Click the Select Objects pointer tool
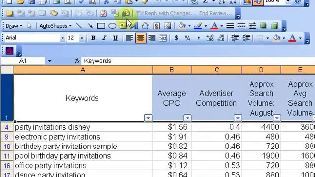 coord(30,26)
